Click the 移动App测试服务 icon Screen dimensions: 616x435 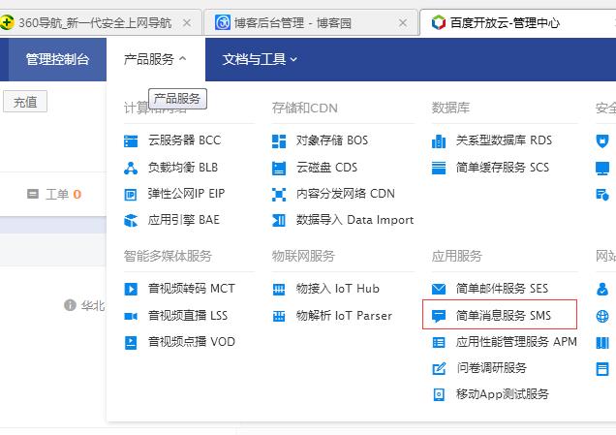439,394
